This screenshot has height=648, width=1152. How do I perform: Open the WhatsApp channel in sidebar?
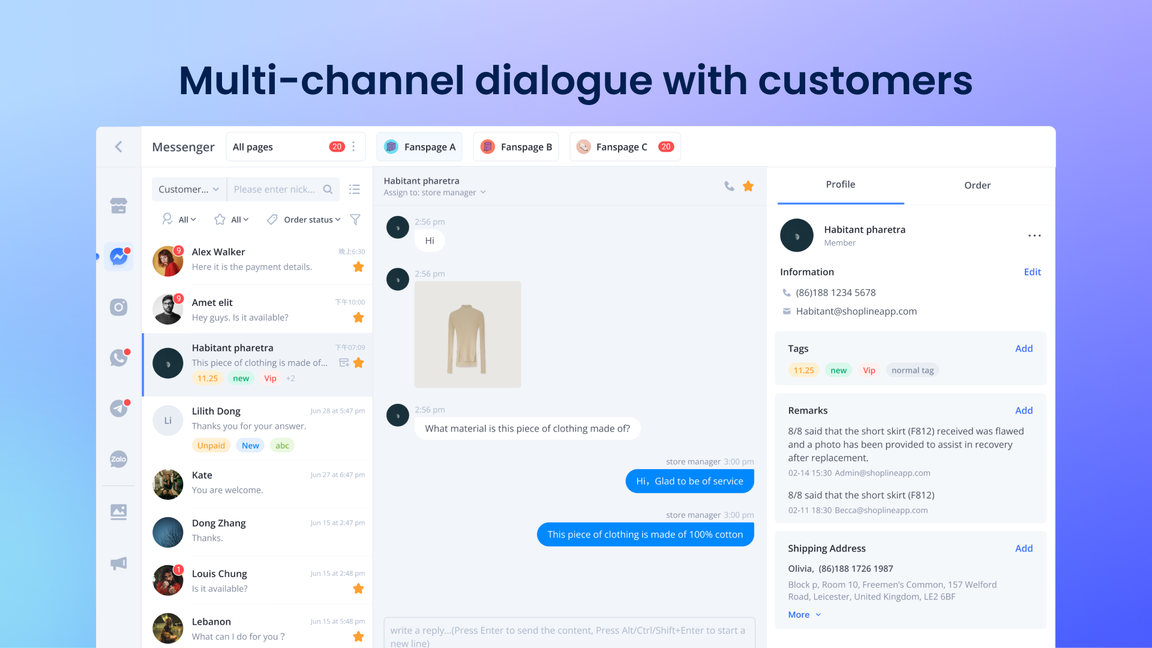click(118, 358)
